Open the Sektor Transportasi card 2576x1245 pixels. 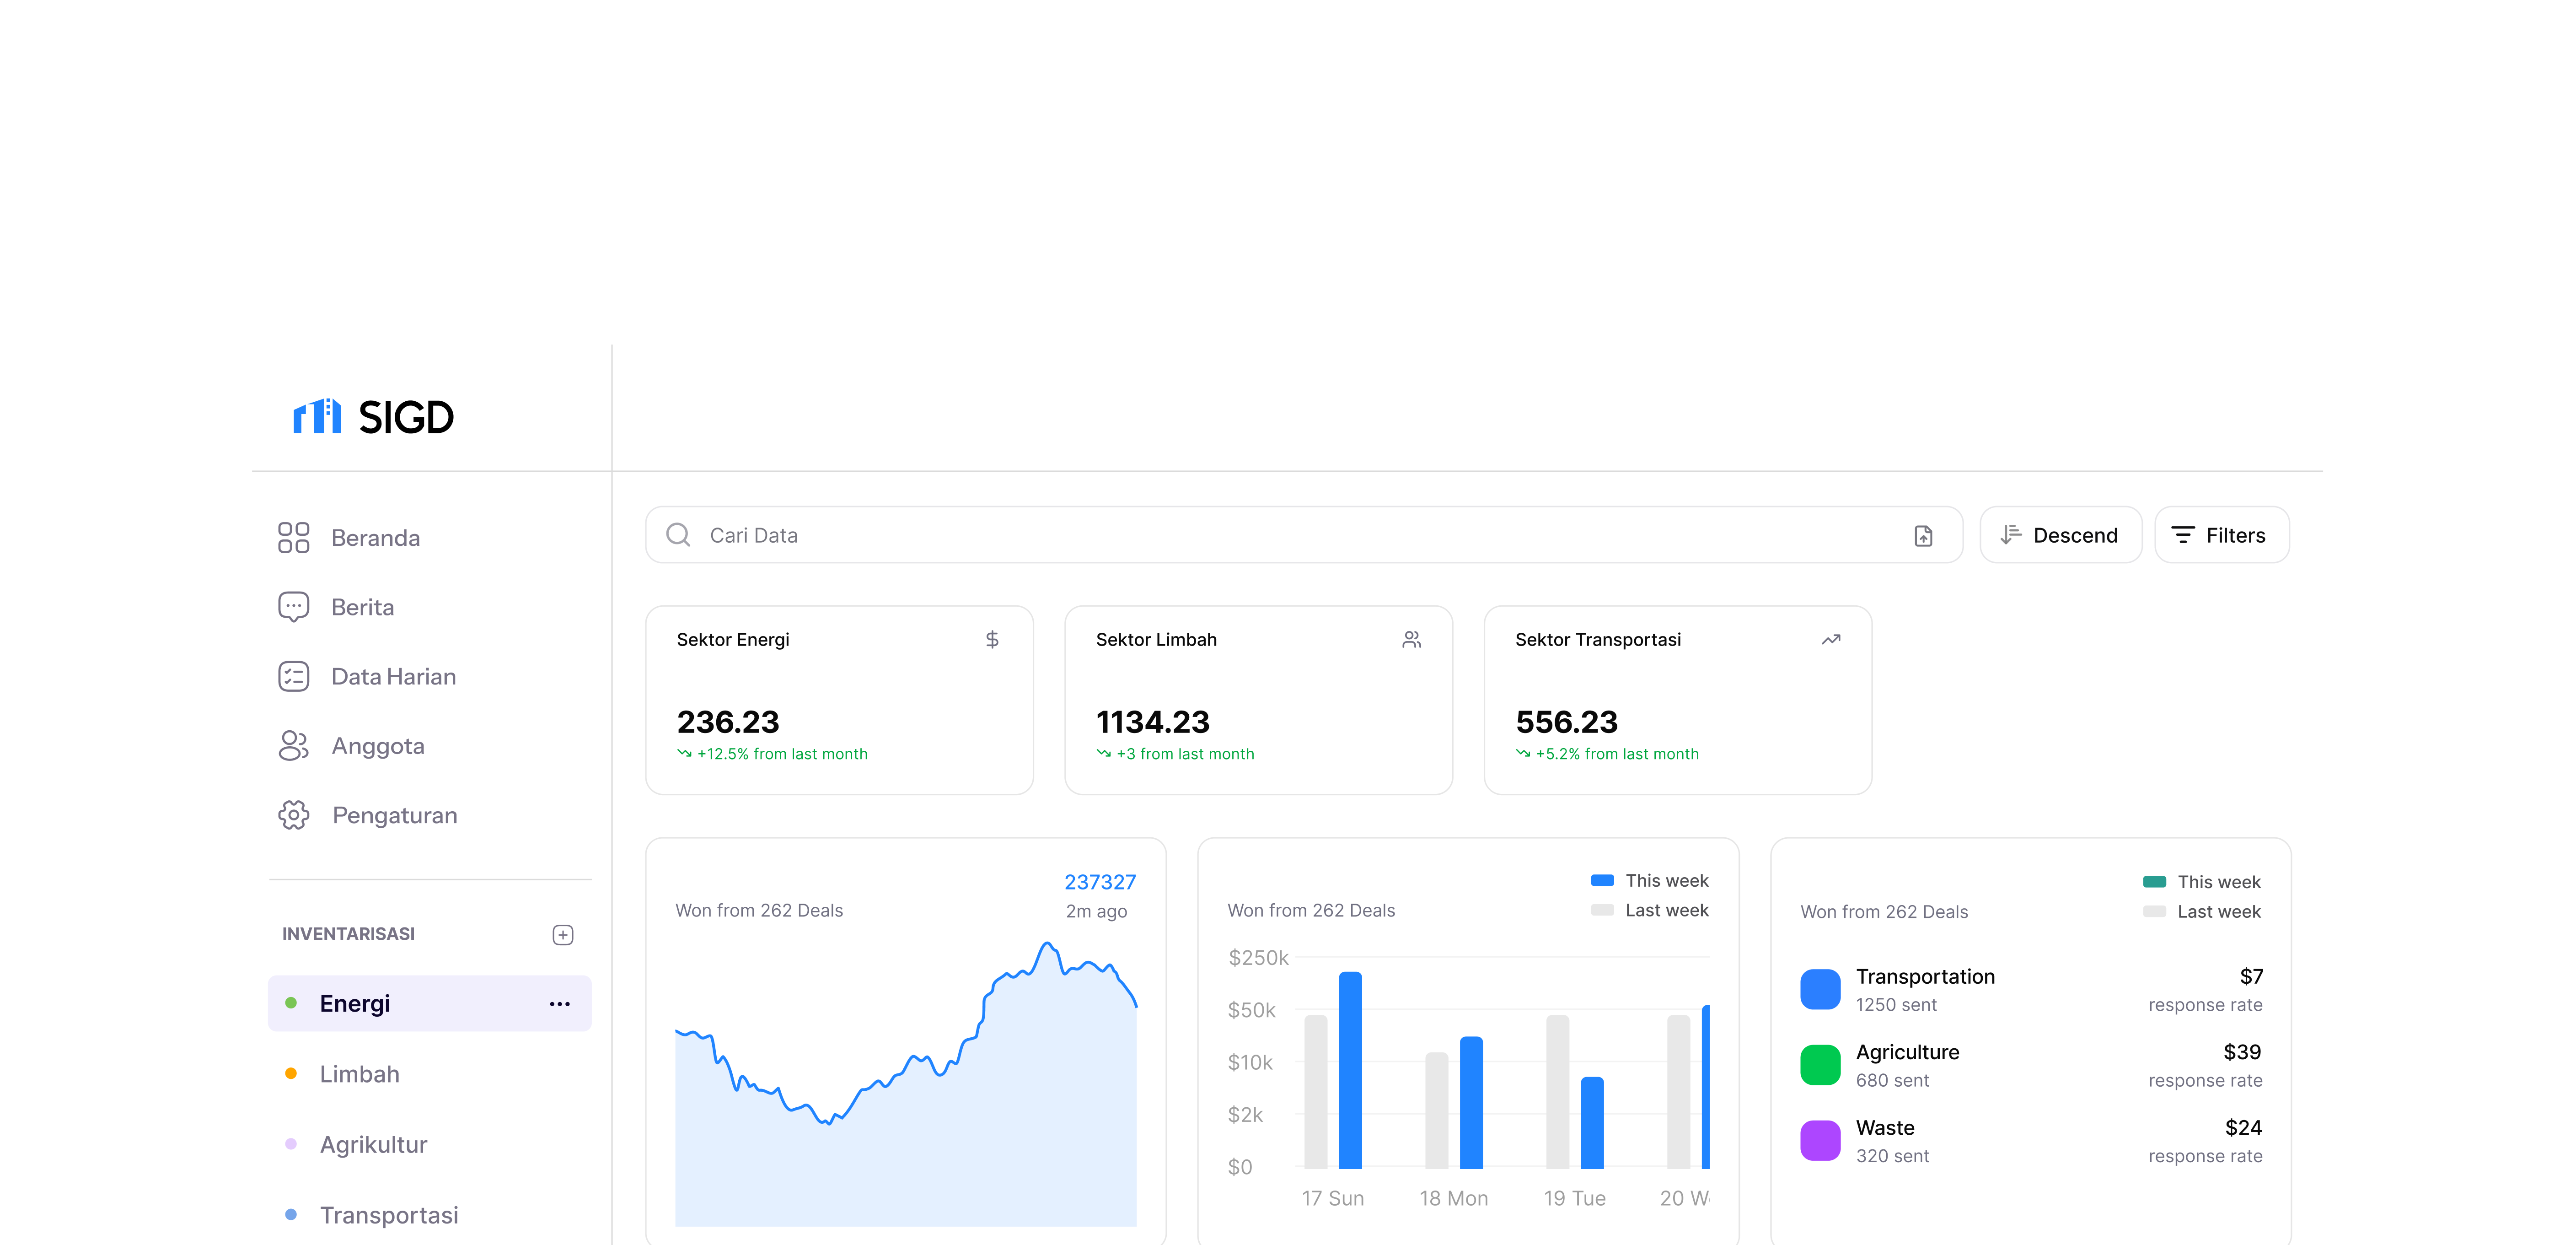coord(1677,700)
